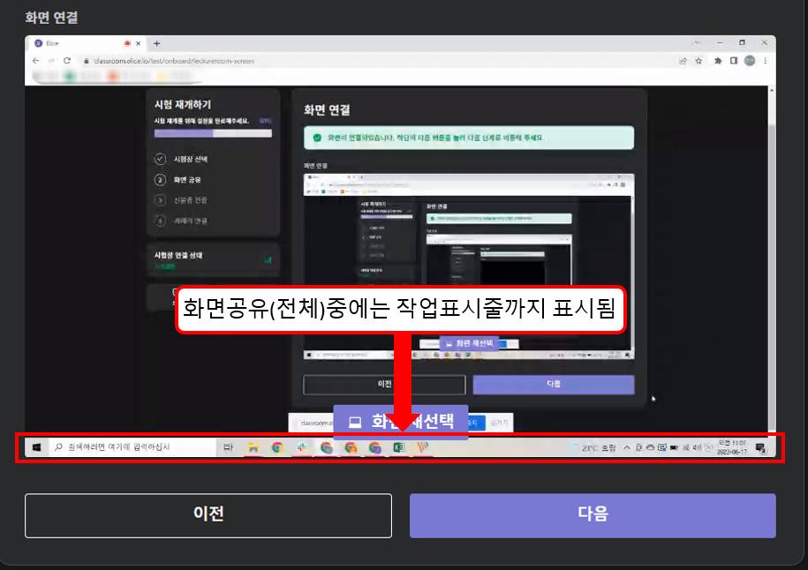The height and width of the screenshot is (570, 808).
Task: Click the 다음 (Next) button at the bottom
Action: [x=593, y=515]
